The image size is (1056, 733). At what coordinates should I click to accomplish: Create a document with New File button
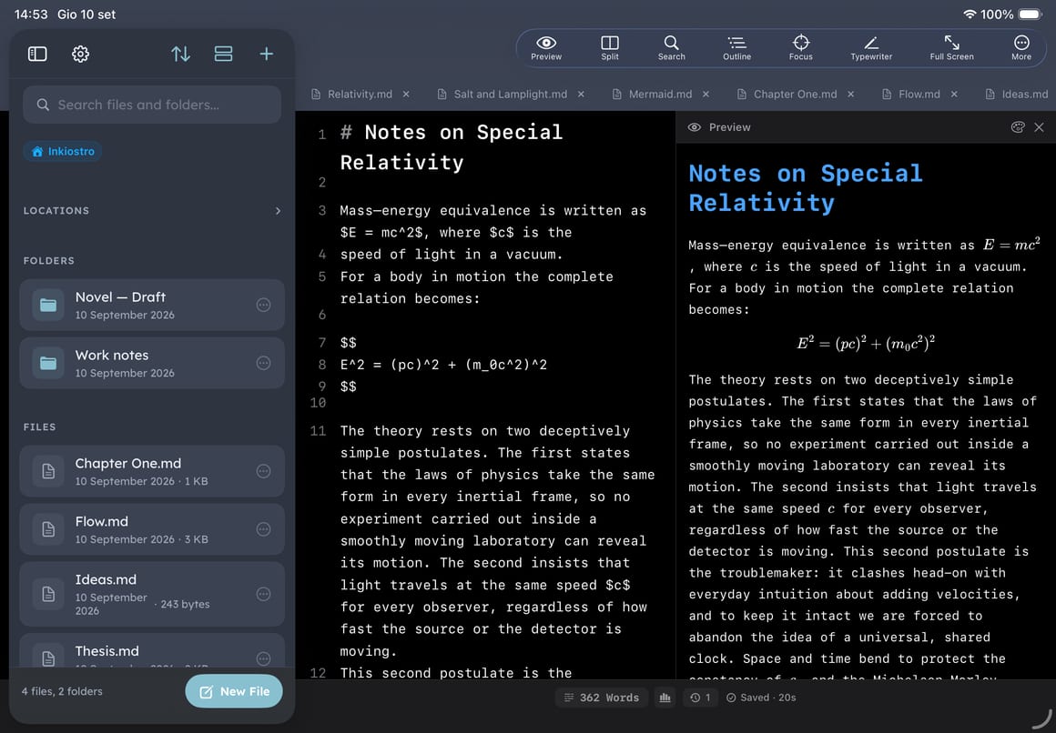(x=234, y=691)
